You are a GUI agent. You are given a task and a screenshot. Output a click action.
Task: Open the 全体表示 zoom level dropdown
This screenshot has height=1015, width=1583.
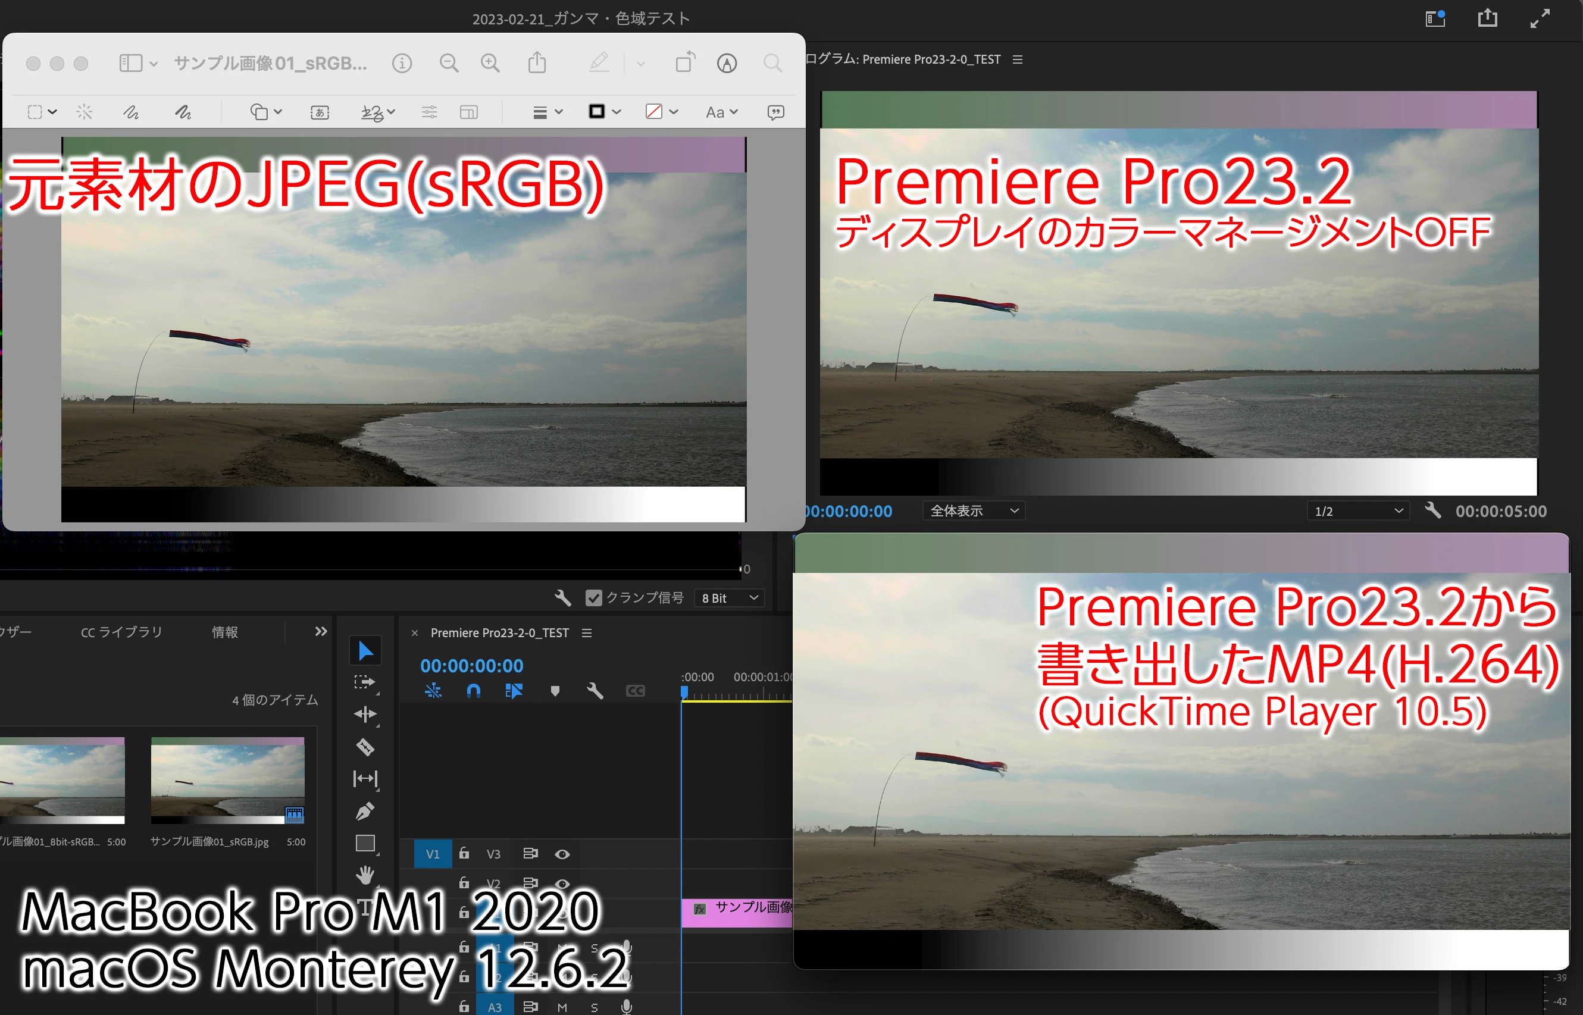click(x=973, y=511)
